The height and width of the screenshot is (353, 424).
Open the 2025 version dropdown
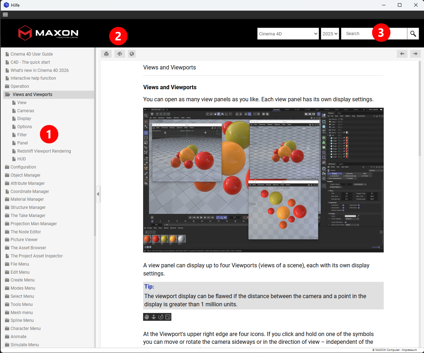[330, 34]
